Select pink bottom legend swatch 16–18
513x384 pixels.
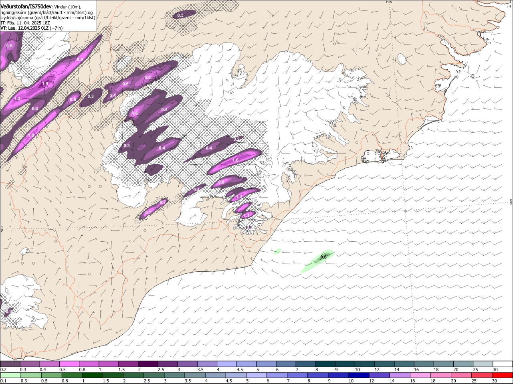pyautogui.click(x=420, y=376)
